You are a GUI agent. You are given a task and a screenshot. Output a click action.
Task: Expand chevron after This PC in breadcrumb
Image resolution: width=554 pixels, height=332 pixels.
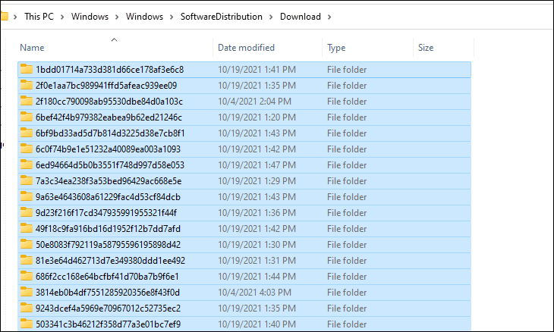(x=62, y=17)
